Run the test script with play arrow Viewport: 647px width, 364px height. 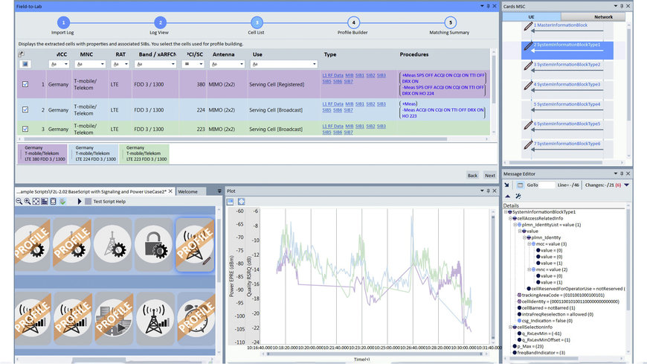pos(80,201)
